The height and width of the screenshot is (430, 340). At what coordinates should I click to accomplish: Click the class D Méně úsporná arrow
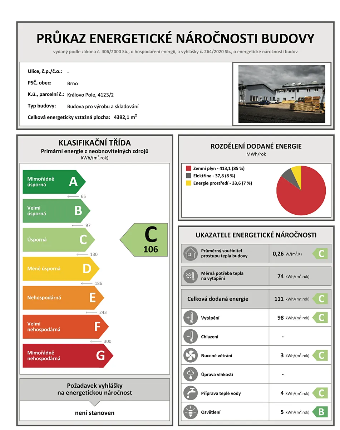(61, 269)
